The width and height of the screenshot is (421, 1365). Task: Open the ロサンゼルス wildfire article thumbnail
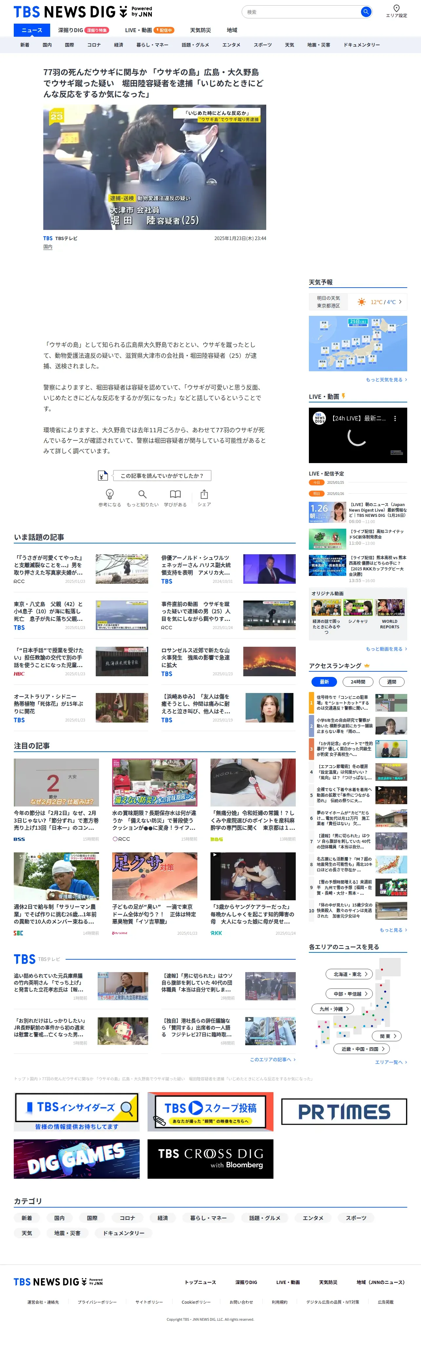[x=270, y=661]
